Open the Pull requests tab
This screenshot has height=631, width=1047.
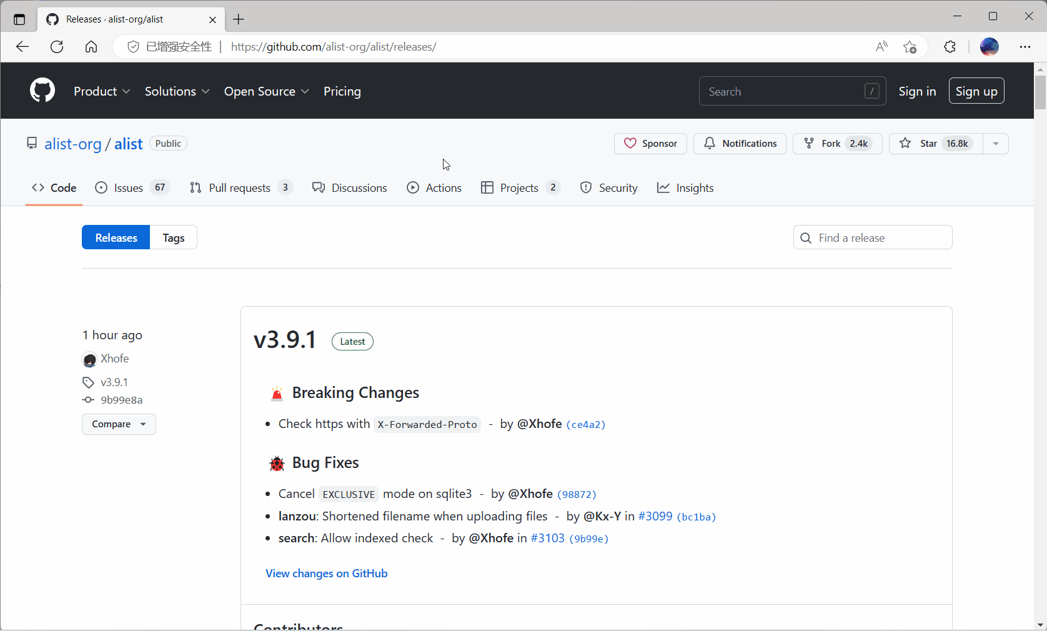pyautogui.click(x=241, y=188)
